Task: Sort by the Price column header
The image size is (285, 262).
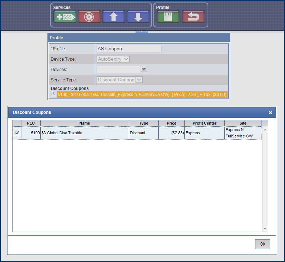Action: tap(171, 123)
